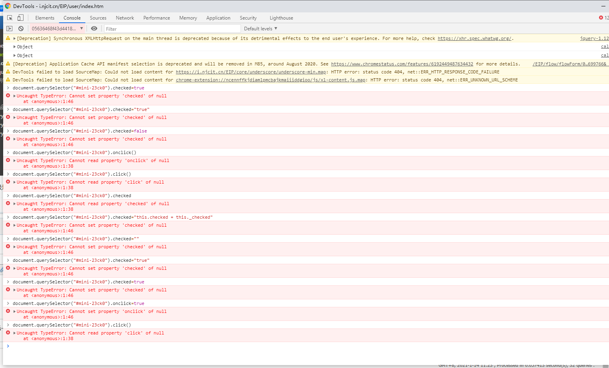Open the chrome-extension xl-content.js.map link
The image size is (609, 368).
pos(271,80)
